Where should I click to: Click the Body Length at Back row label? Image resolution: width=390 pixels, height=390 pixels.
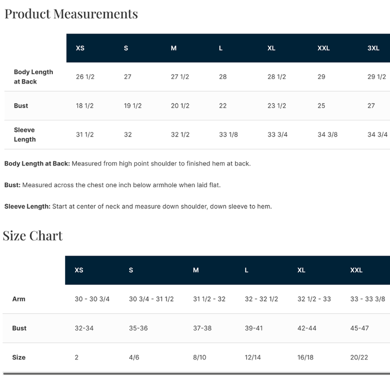(x=33, y=77)
